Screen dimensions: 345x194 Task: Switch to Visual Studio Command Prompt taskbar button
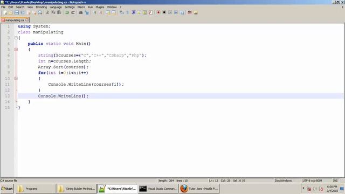158,189
